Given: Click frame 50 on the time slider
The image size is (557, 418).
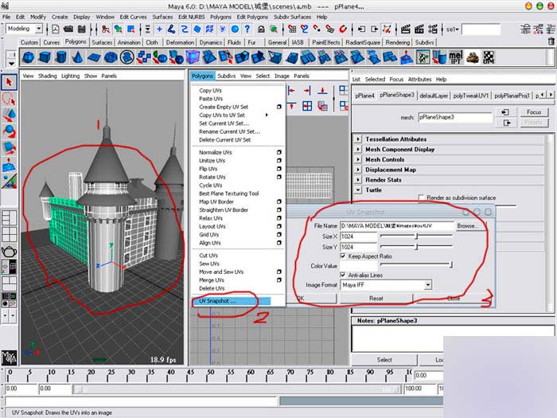Looking at the screenshot, I should tap(211, 375).
